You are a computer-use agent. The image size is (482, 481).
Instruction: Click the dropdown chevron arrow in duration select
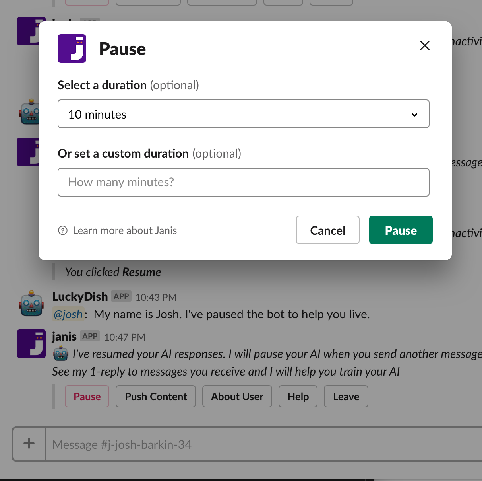pos(414,115)
